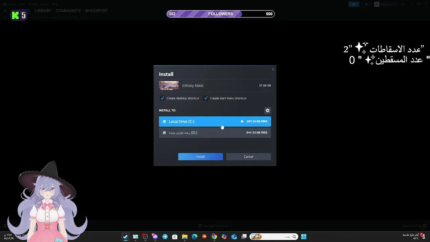Click the COMMUNITY tab in Steam window

[68, 11]
